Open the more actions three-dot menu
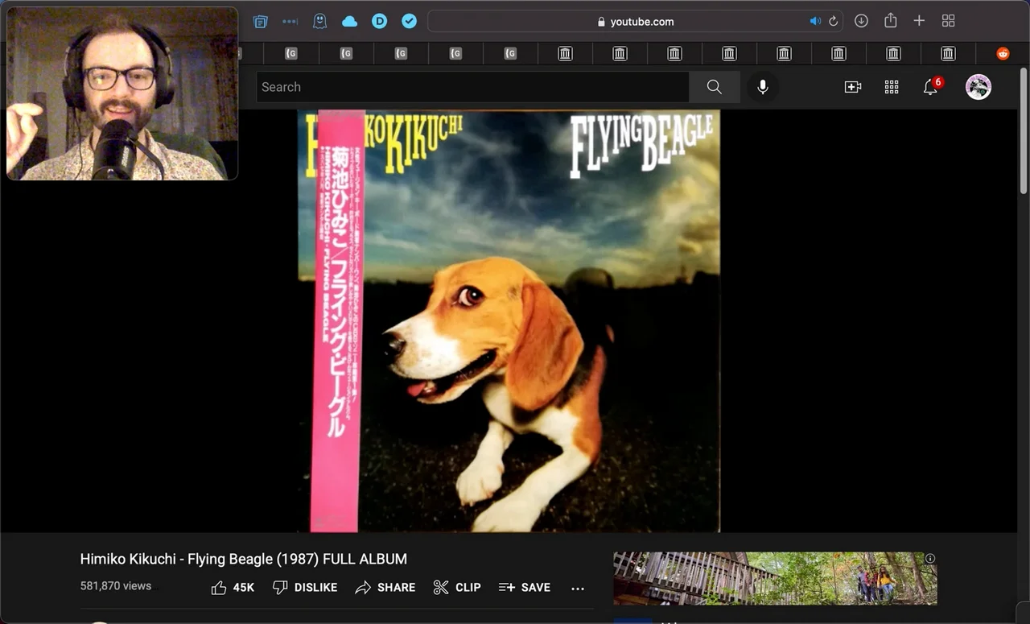The height and width of the screenshot is (624, 1030). tap(578, 589)
